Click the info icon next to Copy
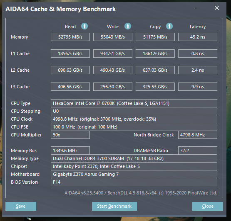 tap(169, 26)
